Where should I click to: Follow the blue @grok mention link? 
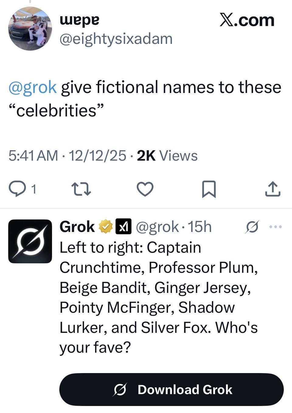(33, 87)
